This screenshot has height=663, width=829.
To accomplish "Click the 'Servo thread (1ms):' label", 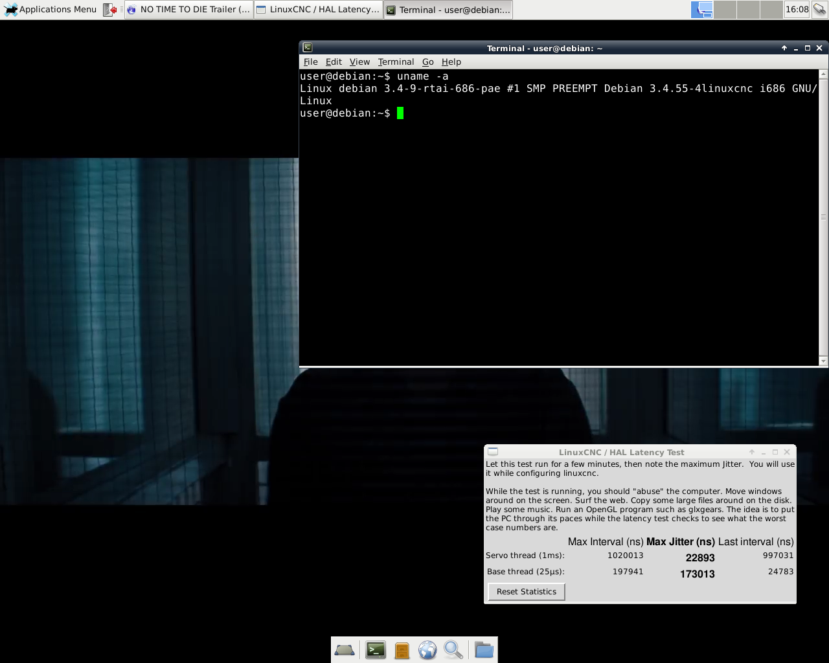I will pos(525,556).
